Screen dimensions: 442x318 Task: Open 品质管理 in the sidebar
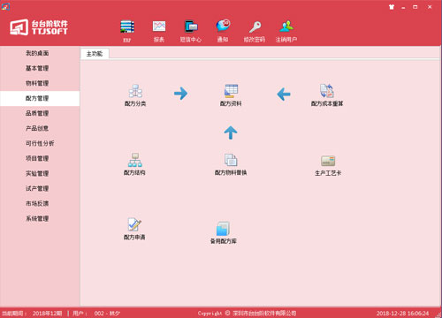pyautogui.click(x=37, y=113)
